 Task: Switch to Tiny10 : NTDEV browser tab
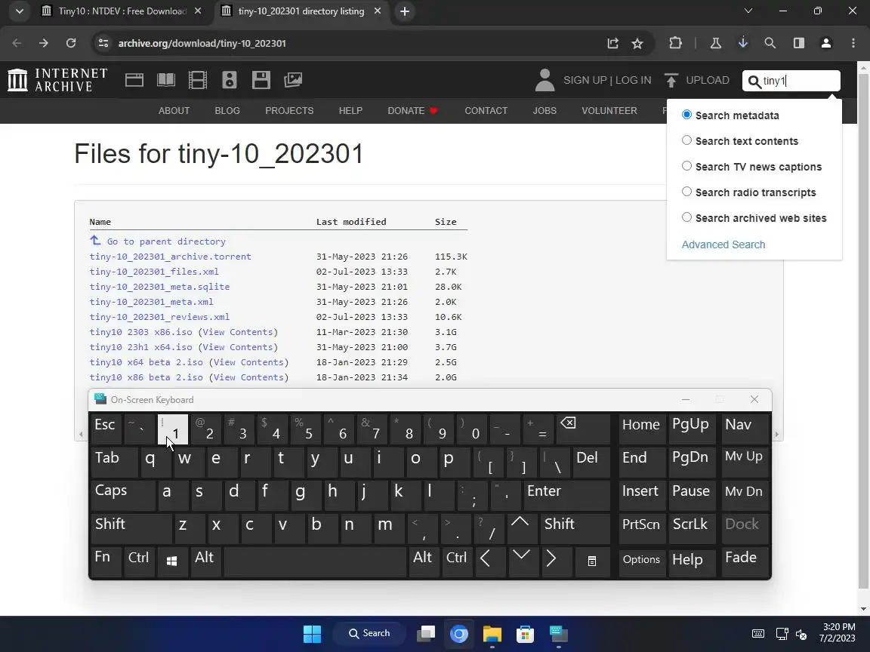[122, 11]
